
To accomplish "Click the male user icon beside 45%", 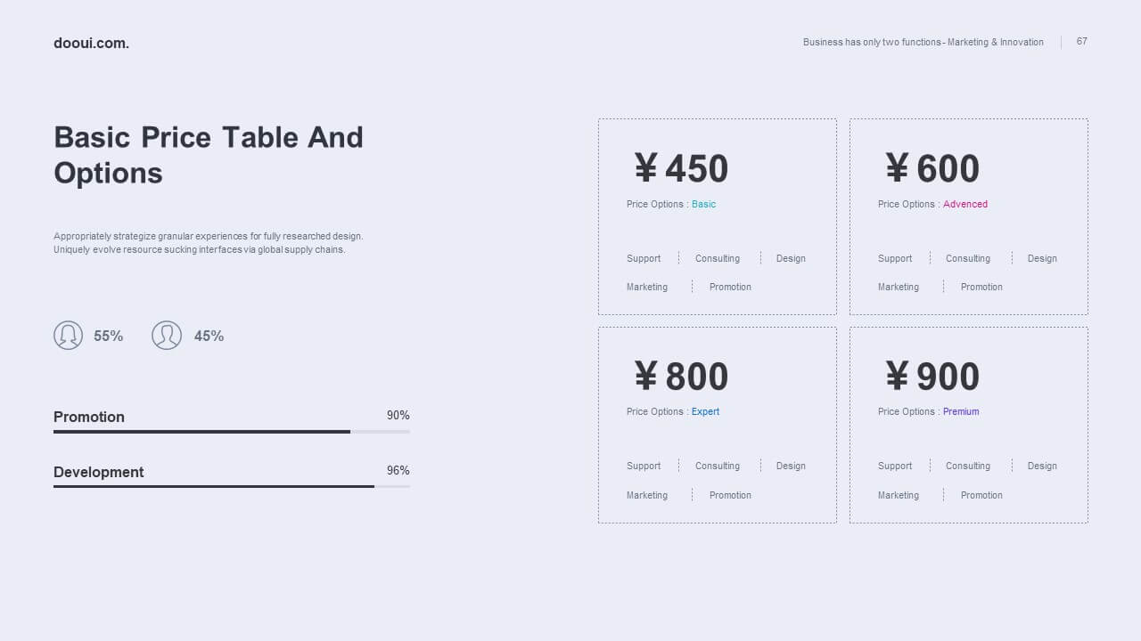I will (167, 336).
